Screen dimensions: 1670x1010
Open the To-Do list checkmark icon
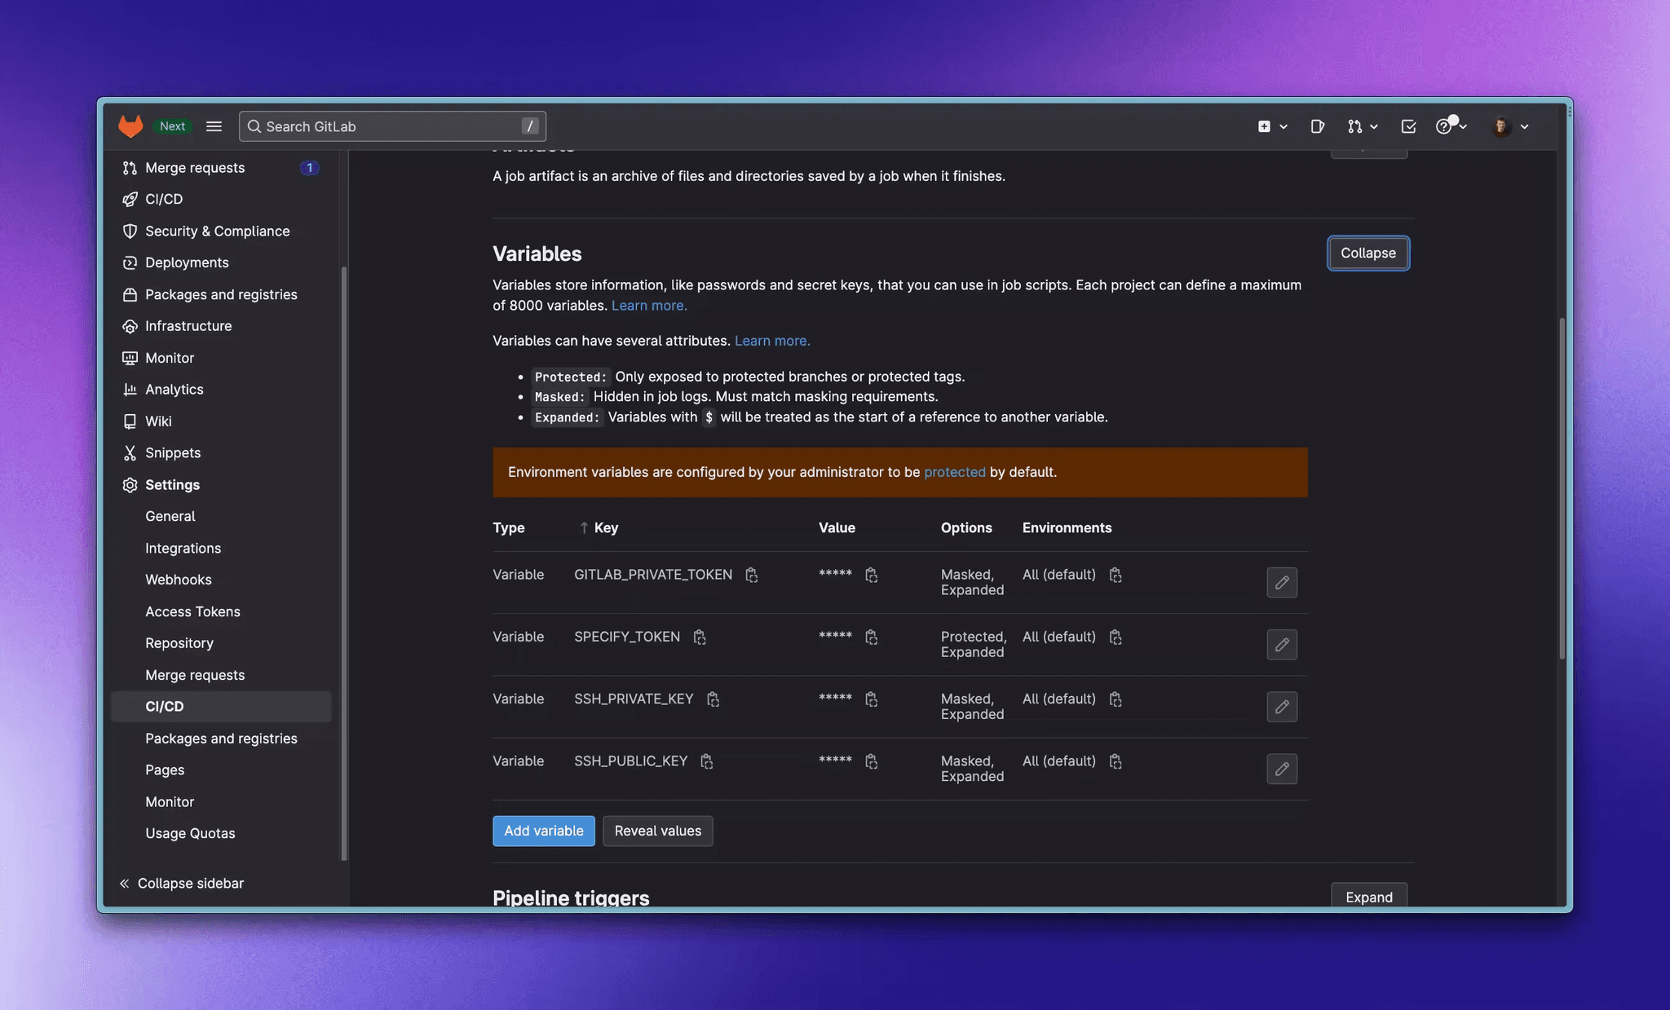pos(1407,126)
